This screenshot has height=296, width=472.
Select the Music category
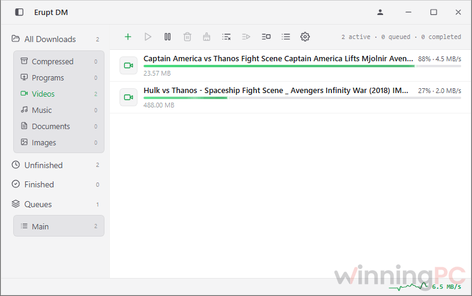(x=59, y=110)
